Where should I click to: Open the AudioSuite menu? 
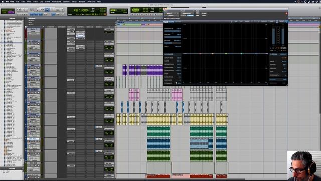(x=56, y=1)
